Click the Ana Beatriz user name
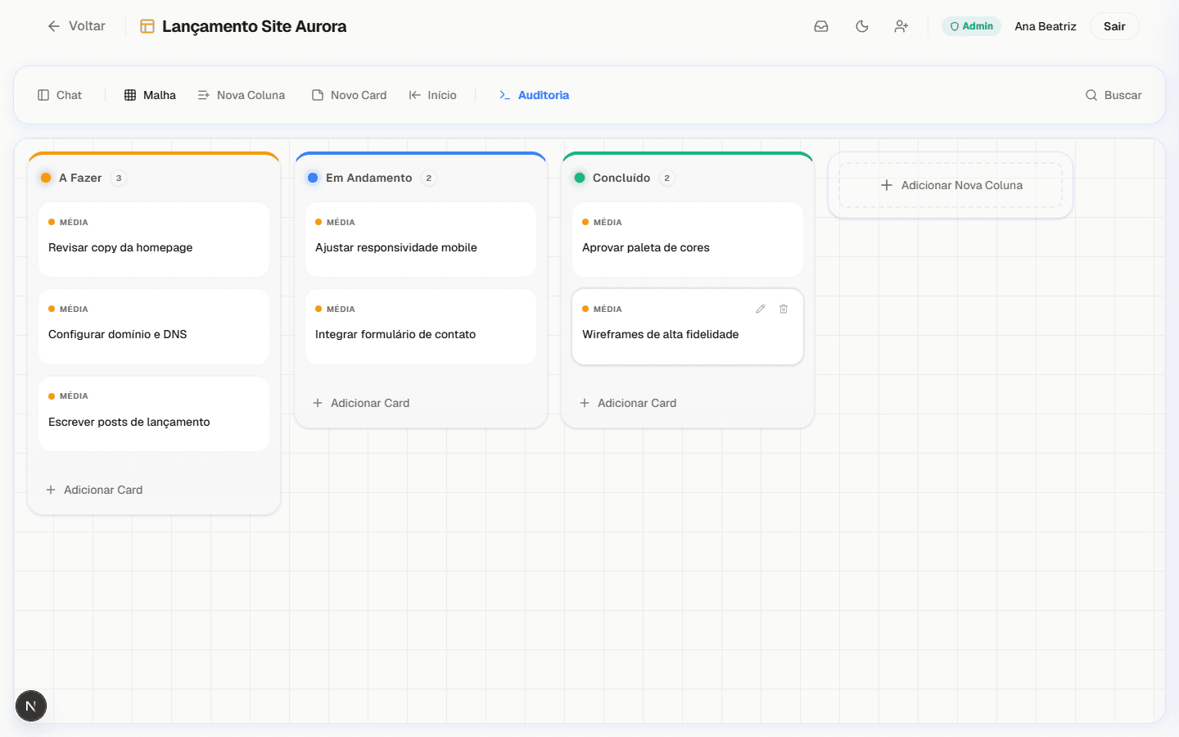This screenshot has height=737, width=1179. [x=1046, y=26]
